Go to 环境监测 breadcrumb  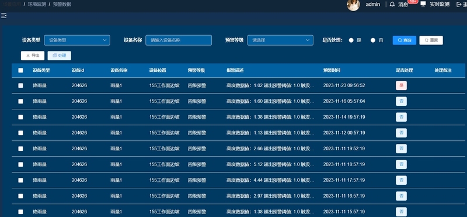tap(37, 4)
